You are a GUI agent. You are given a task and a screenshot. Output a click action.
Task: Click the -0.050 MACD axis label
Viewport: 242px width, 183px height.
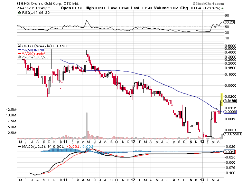coord(230,163)
